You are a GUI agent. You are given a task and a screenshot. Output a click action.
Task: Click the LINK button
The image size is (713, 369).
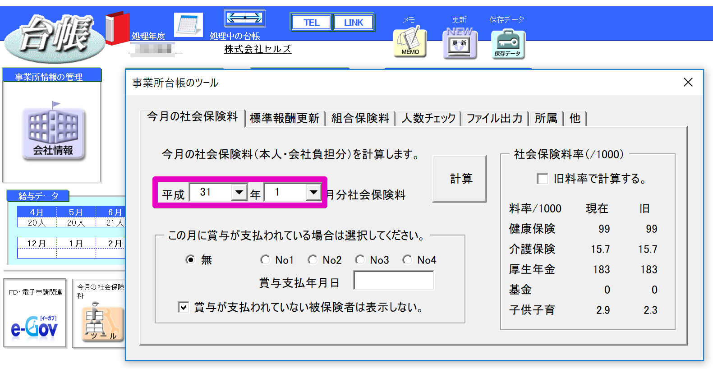[x=353, y=22]
